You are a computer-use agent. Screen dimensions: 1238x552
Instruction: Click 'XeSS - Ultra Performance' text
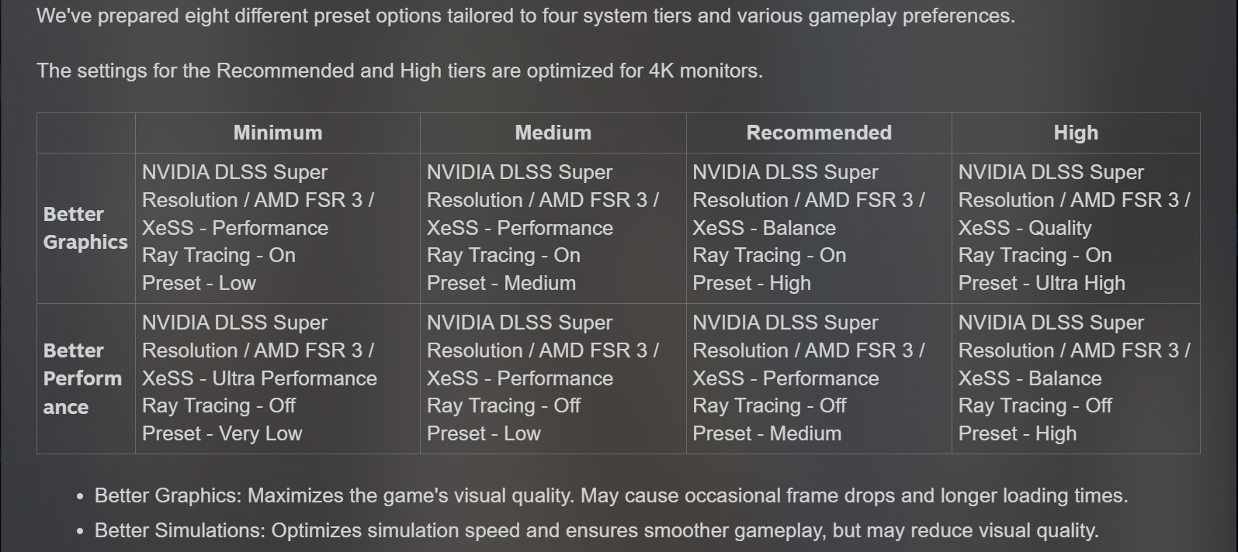click(259, 378)
